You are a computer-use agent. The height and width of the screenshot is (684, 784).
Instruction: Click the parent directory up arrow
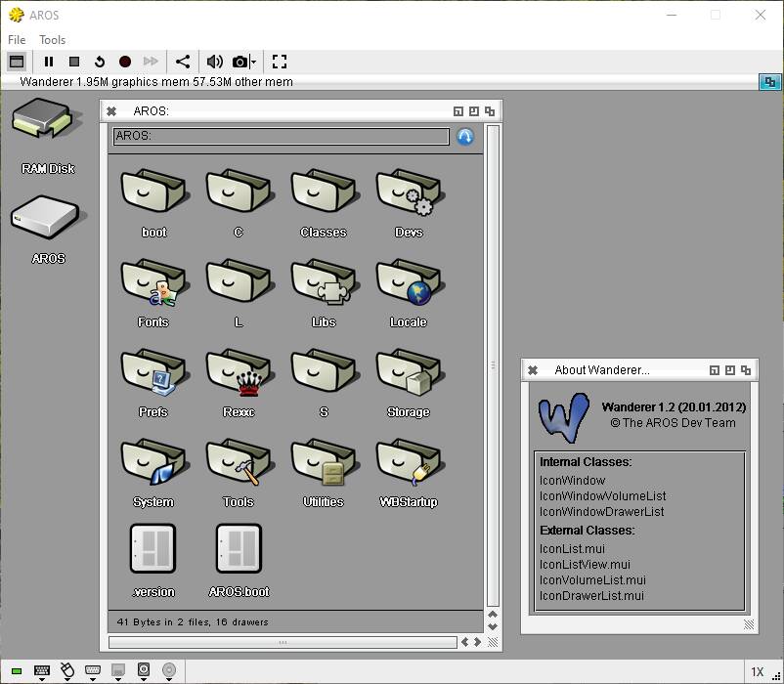(x=465, y=137)
